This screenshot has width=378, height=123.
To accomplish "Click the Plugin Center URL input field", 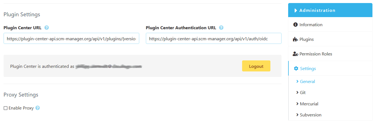I will (71, 39).
